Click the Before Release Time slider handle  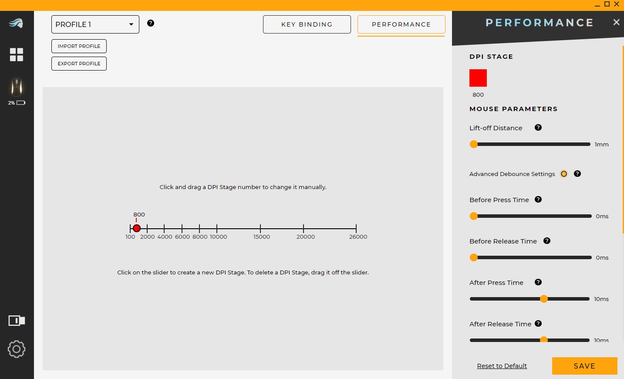(474, 257)
